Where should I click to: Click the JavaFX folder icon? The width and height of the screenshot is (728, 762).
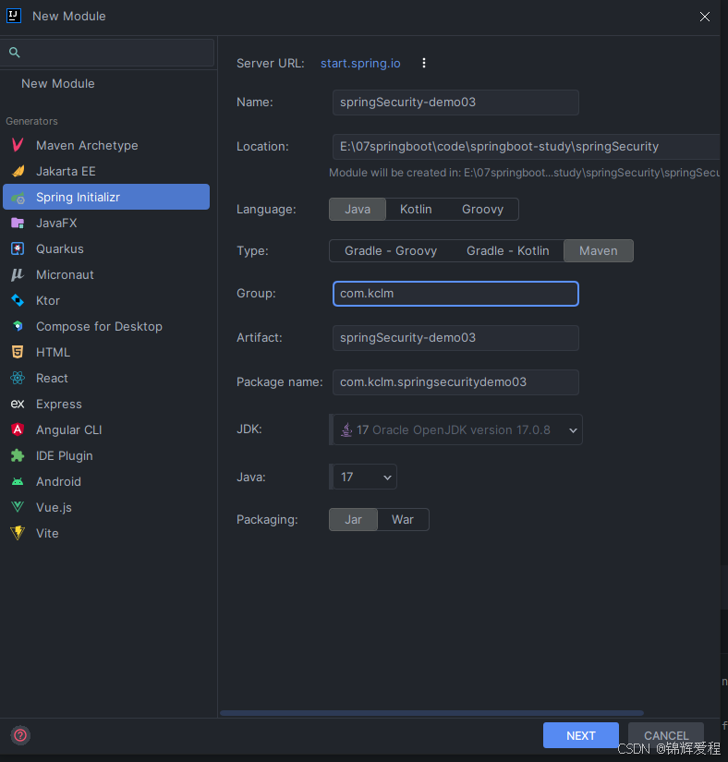(x=18, y=224)
